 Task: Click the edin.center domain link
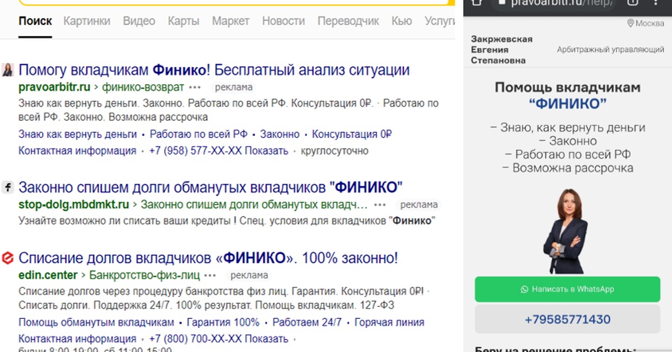point(48,275)
